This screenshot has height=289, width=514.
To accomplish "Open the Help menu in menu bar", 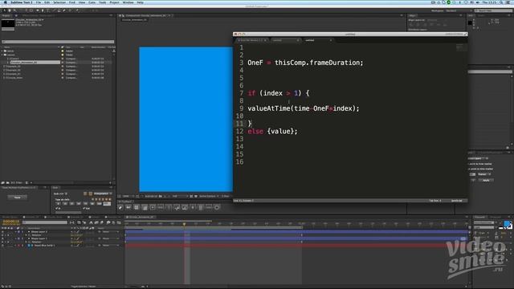I will tap(140, 2).
